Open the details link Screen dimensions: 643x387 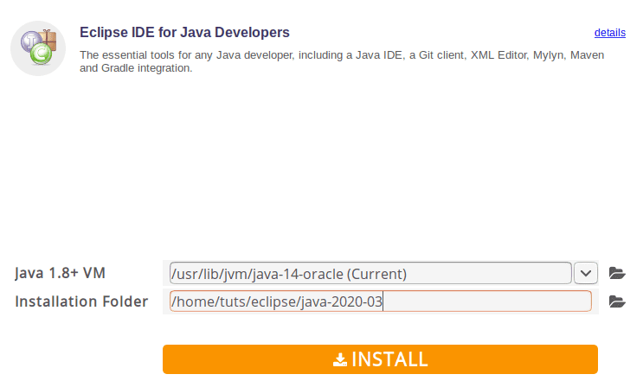coord(610,33)
